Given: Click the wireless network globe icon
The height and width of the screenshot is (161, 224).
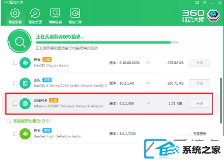Looking at the screenshot, I should click(x=25, y=104).
